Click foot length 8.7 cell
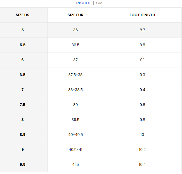The height and width of the screenshot is (174, 182). pos(142,30)
